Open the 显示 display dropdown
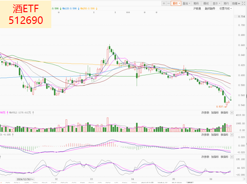This screenshot has width=247, height=184. pos(216,3)
